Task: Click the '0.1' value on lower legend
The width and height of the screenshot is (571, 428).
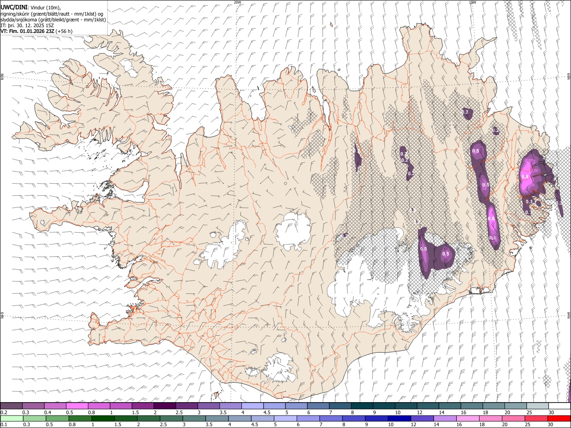Action: click(4, 424)
